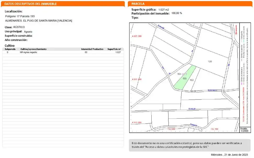
Task: Click 'Polígono 17 Parcela 193' text
Action: pyautogui.click(x=20, y=16)
